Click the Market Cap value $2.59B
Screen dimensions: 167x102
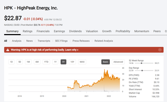pos(156,93)
